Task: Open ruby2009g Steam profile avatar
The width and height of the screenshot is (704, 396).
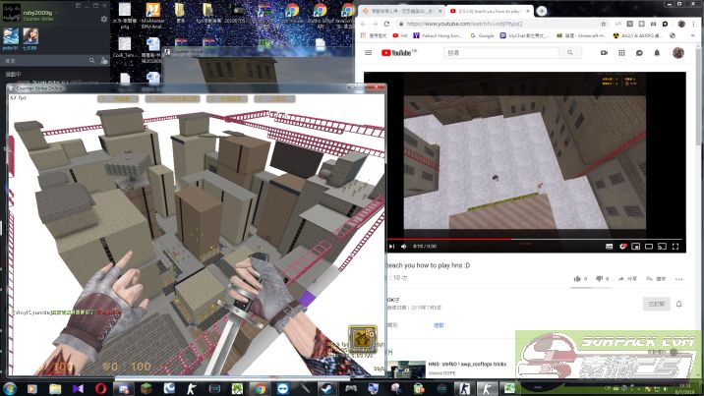Action: (x=12, y=13)
